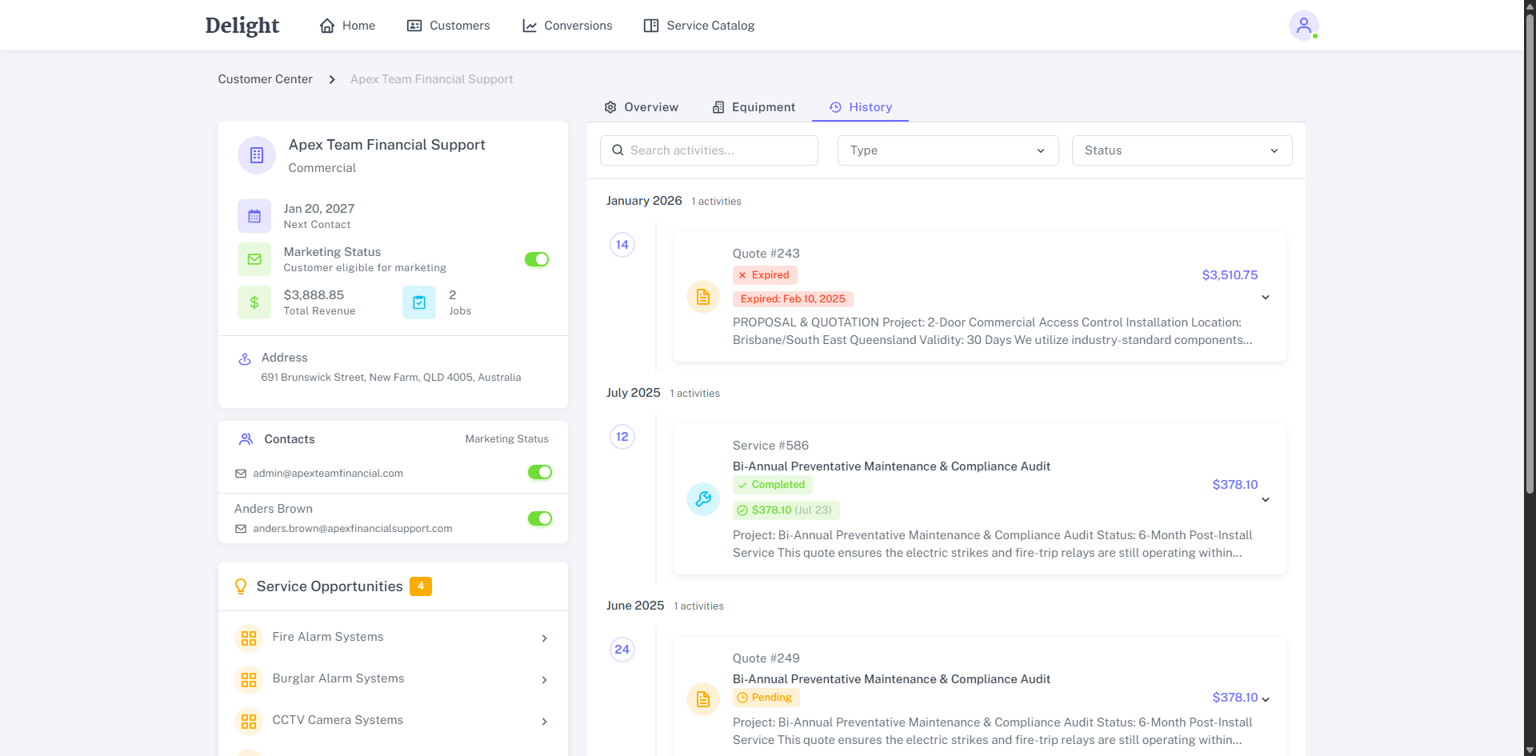Open the Type filter dropdown
This screenshot has width=1536, height=756.
tap(947, 150)
